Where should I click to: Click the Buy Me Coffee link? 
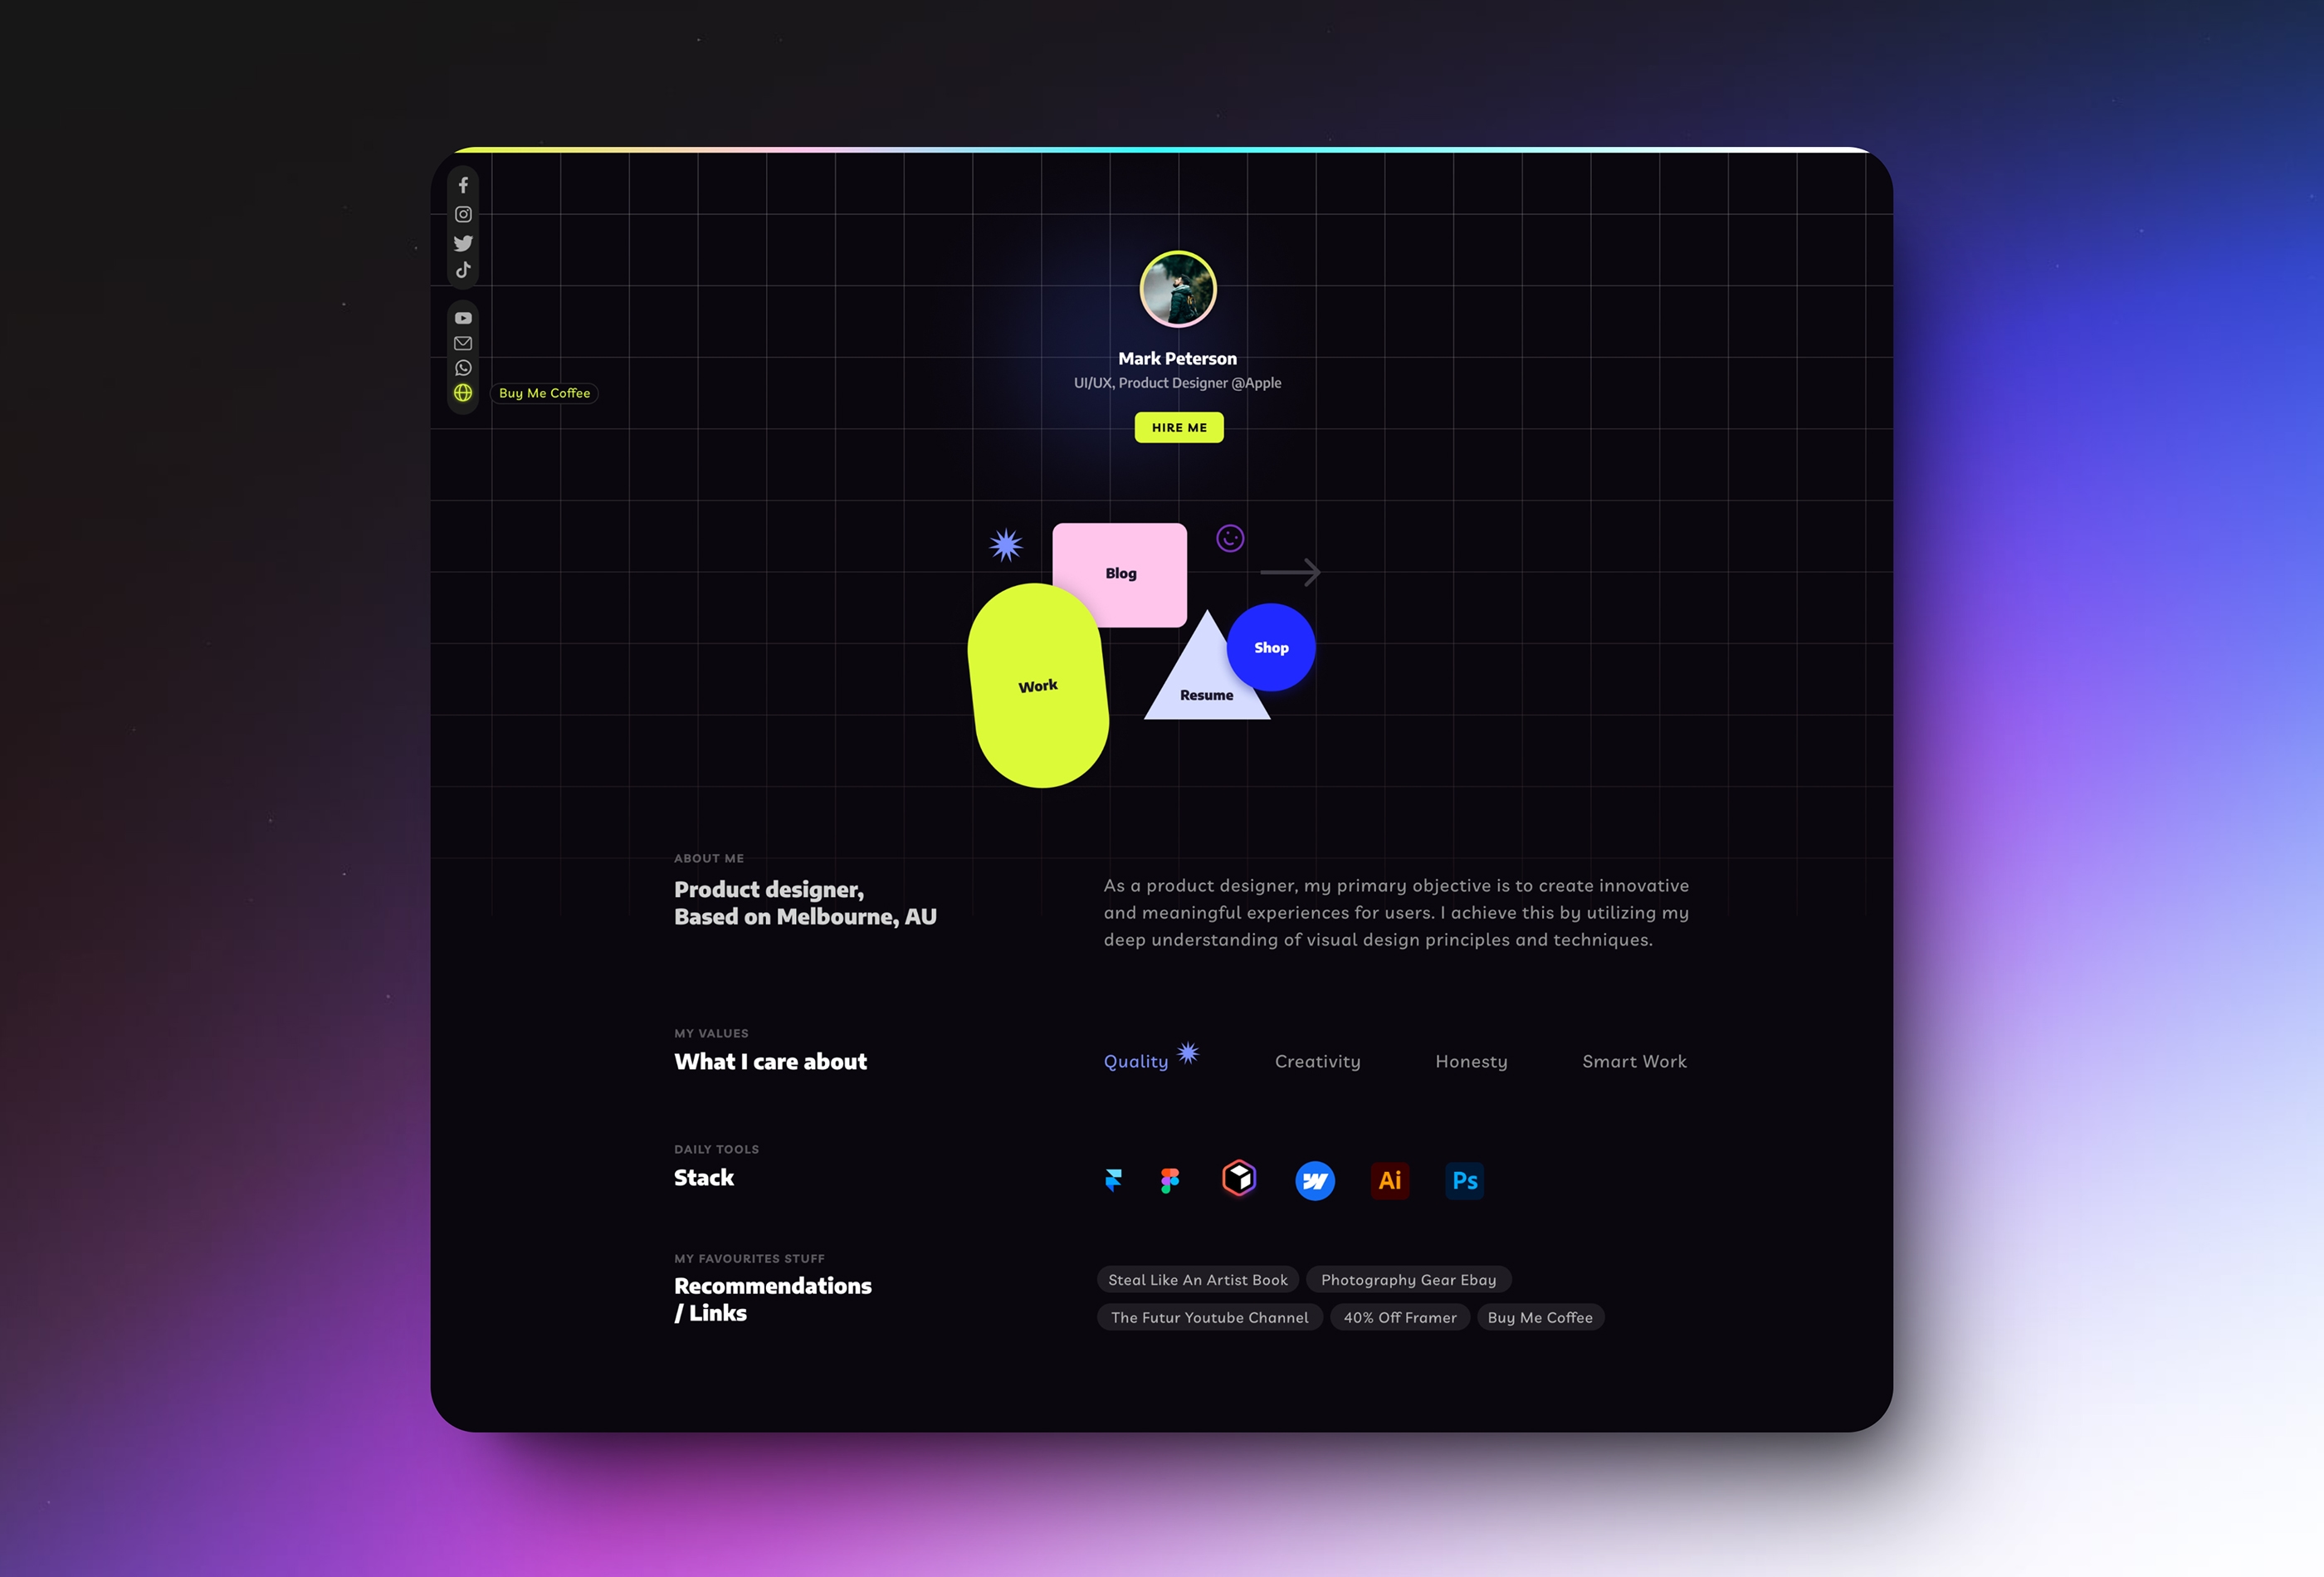click(x=544, y=393)
